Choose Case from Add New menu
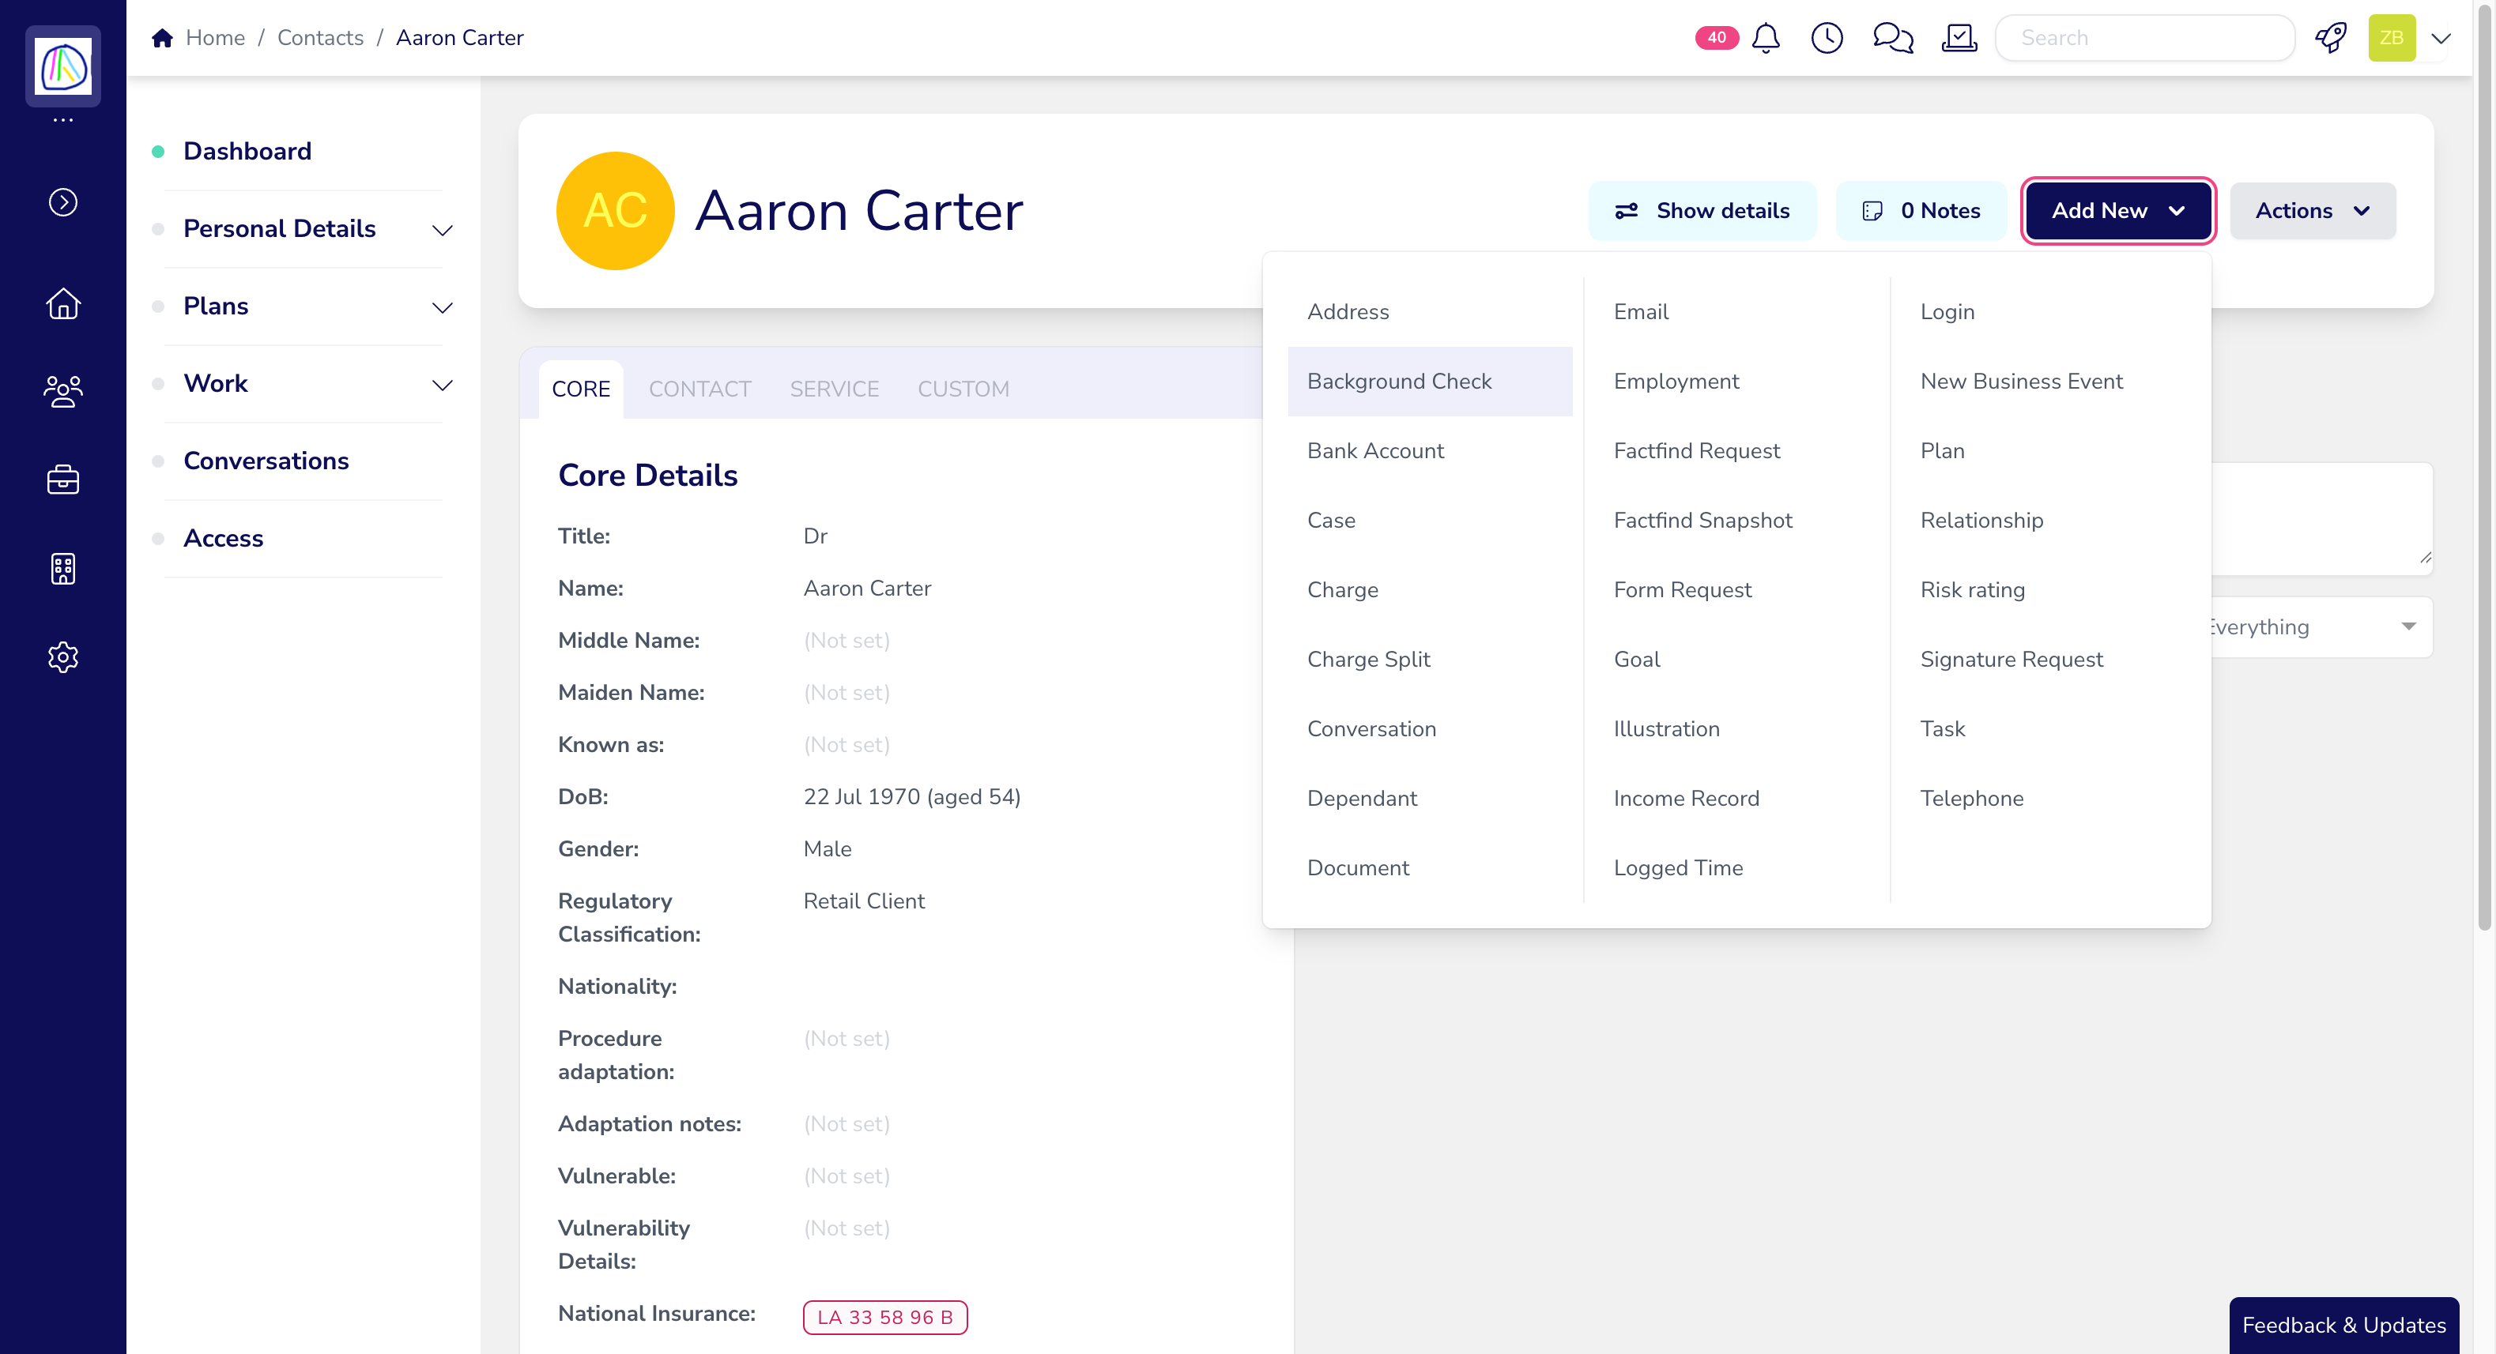2496x1354 pixels. pos(1429,520)
